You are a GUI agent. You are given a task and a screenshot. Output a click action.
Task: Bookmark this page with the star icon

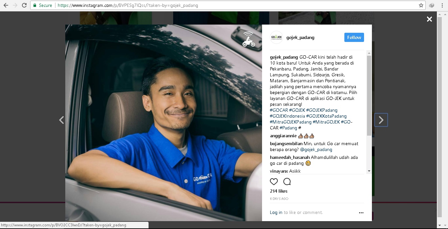(x=421, y=5)
